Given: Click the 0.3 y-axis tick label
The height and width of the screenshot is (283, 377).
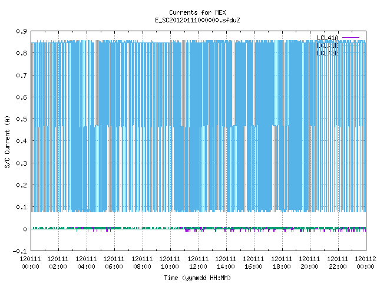Looking at the screenshot, I should pyautogui.click(x=22, y=163).
